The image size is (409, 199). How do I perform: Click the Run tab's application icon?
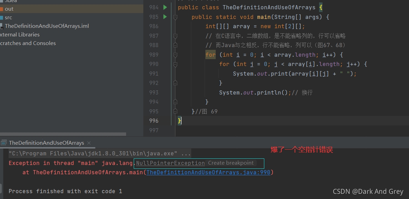pyautogui.click(x=3, y=143)
